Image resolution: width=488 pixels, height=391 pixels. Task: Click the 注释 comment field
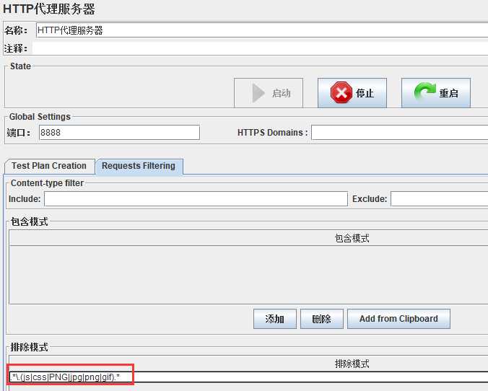pyautogui.click(x=260, y=48)
